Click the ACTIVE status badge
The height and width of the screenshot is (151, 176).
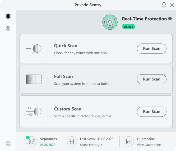[x=128, y=27]
